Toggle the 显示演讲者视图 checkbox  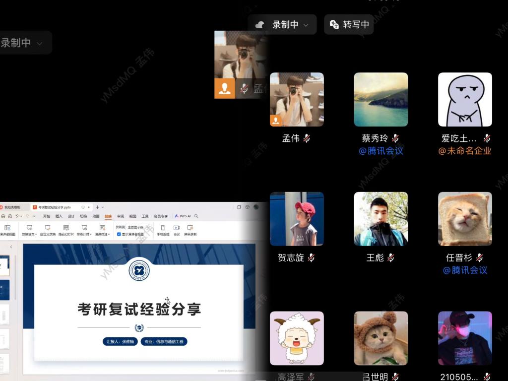(119, 234)
